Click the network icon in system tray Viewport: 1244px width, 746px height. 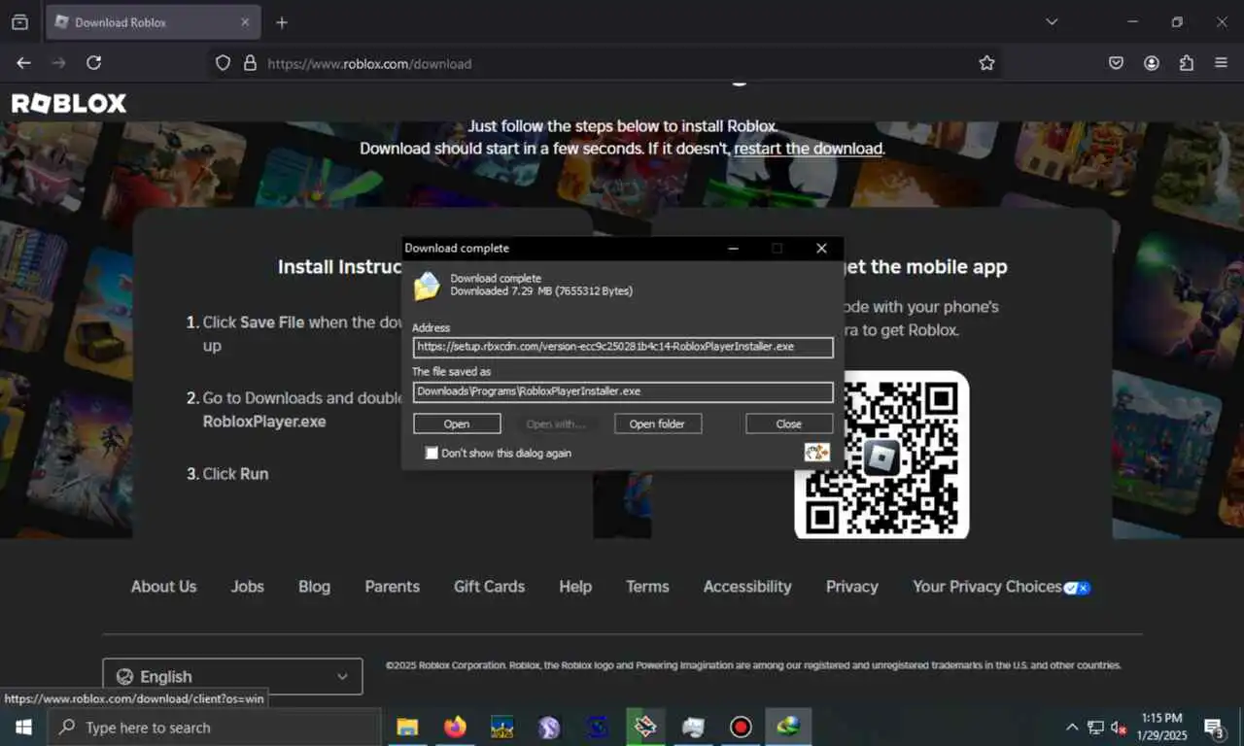(x=1095, y=728)
